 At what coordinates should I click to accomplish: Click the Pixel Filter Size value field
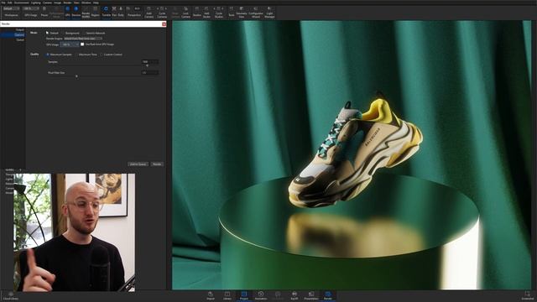pyautogui.click(x=150, y=73)
